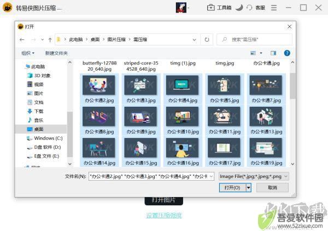Select E盘 文件 (E:) drive

[x=43, y=156]
